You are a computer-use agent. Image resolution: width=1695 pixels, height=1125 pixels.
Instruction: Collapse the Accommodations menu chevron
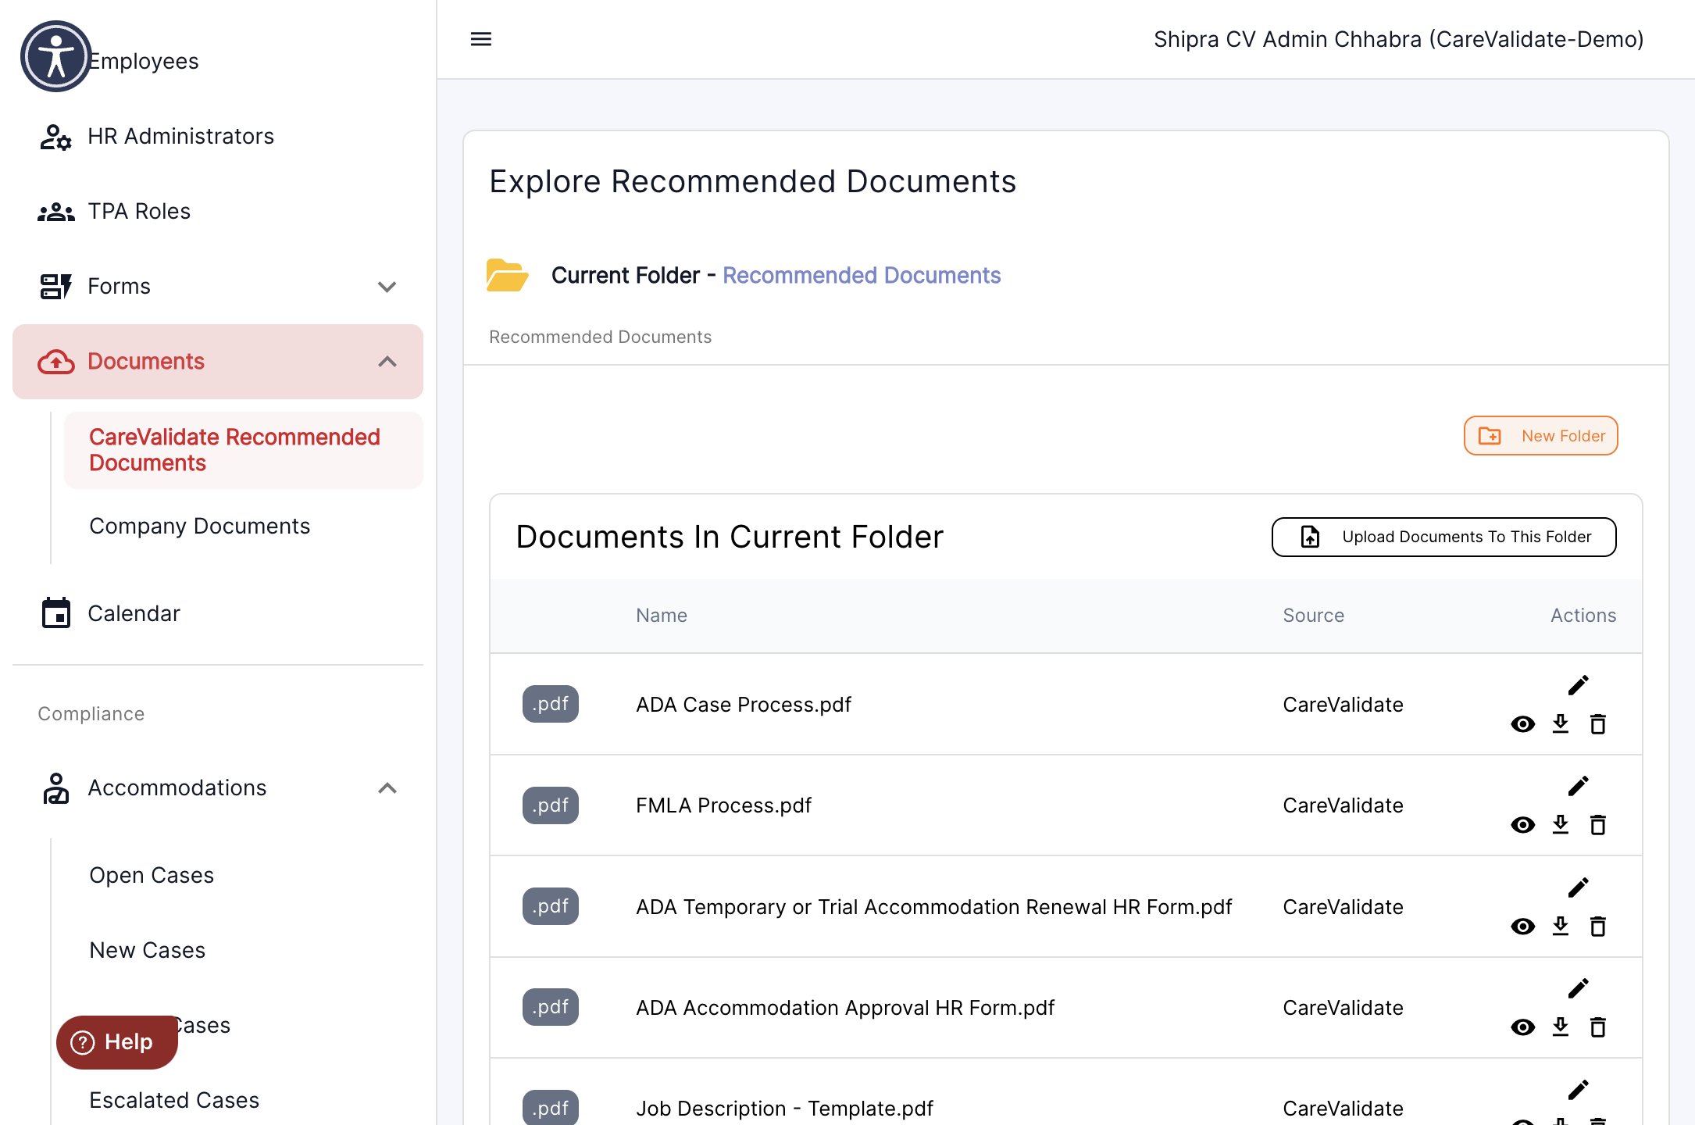click(387, 788)
